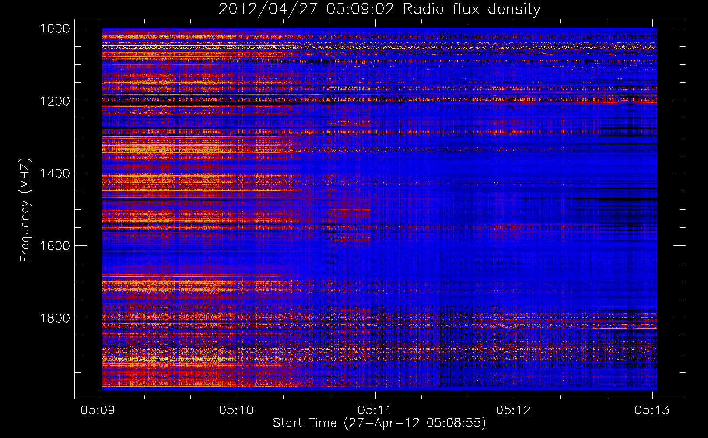Click the 1000 frequency axis label
Viewport: 708px width, 438px height.
tap(55, 28)
